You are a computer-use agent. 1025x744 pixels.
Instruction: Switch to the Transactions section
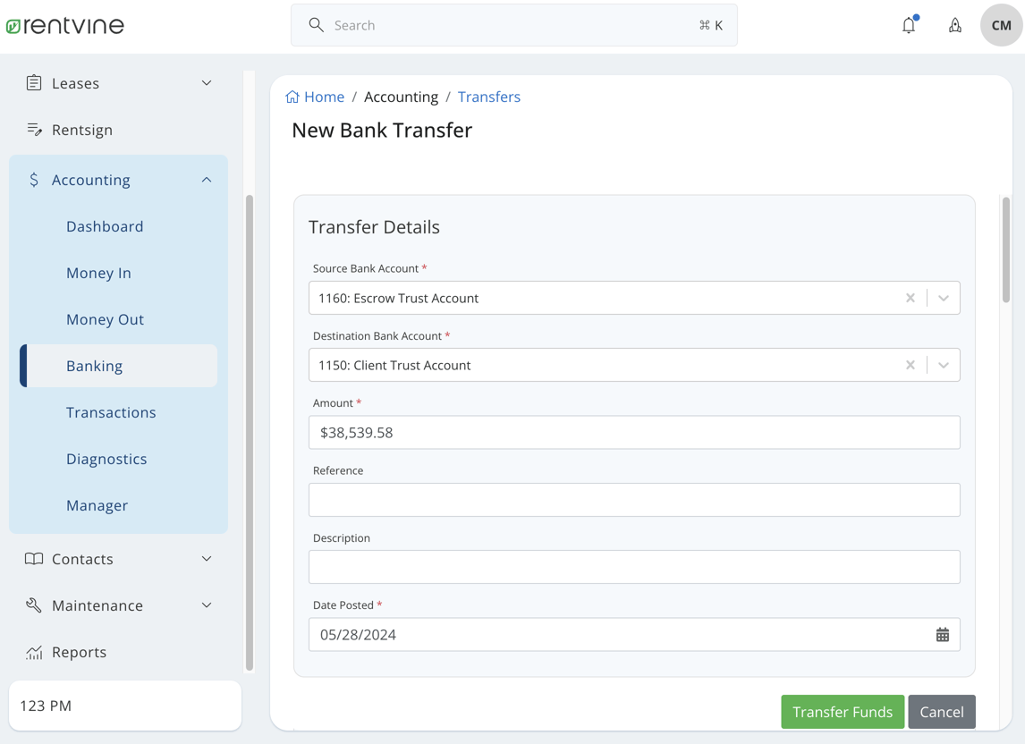111,412
